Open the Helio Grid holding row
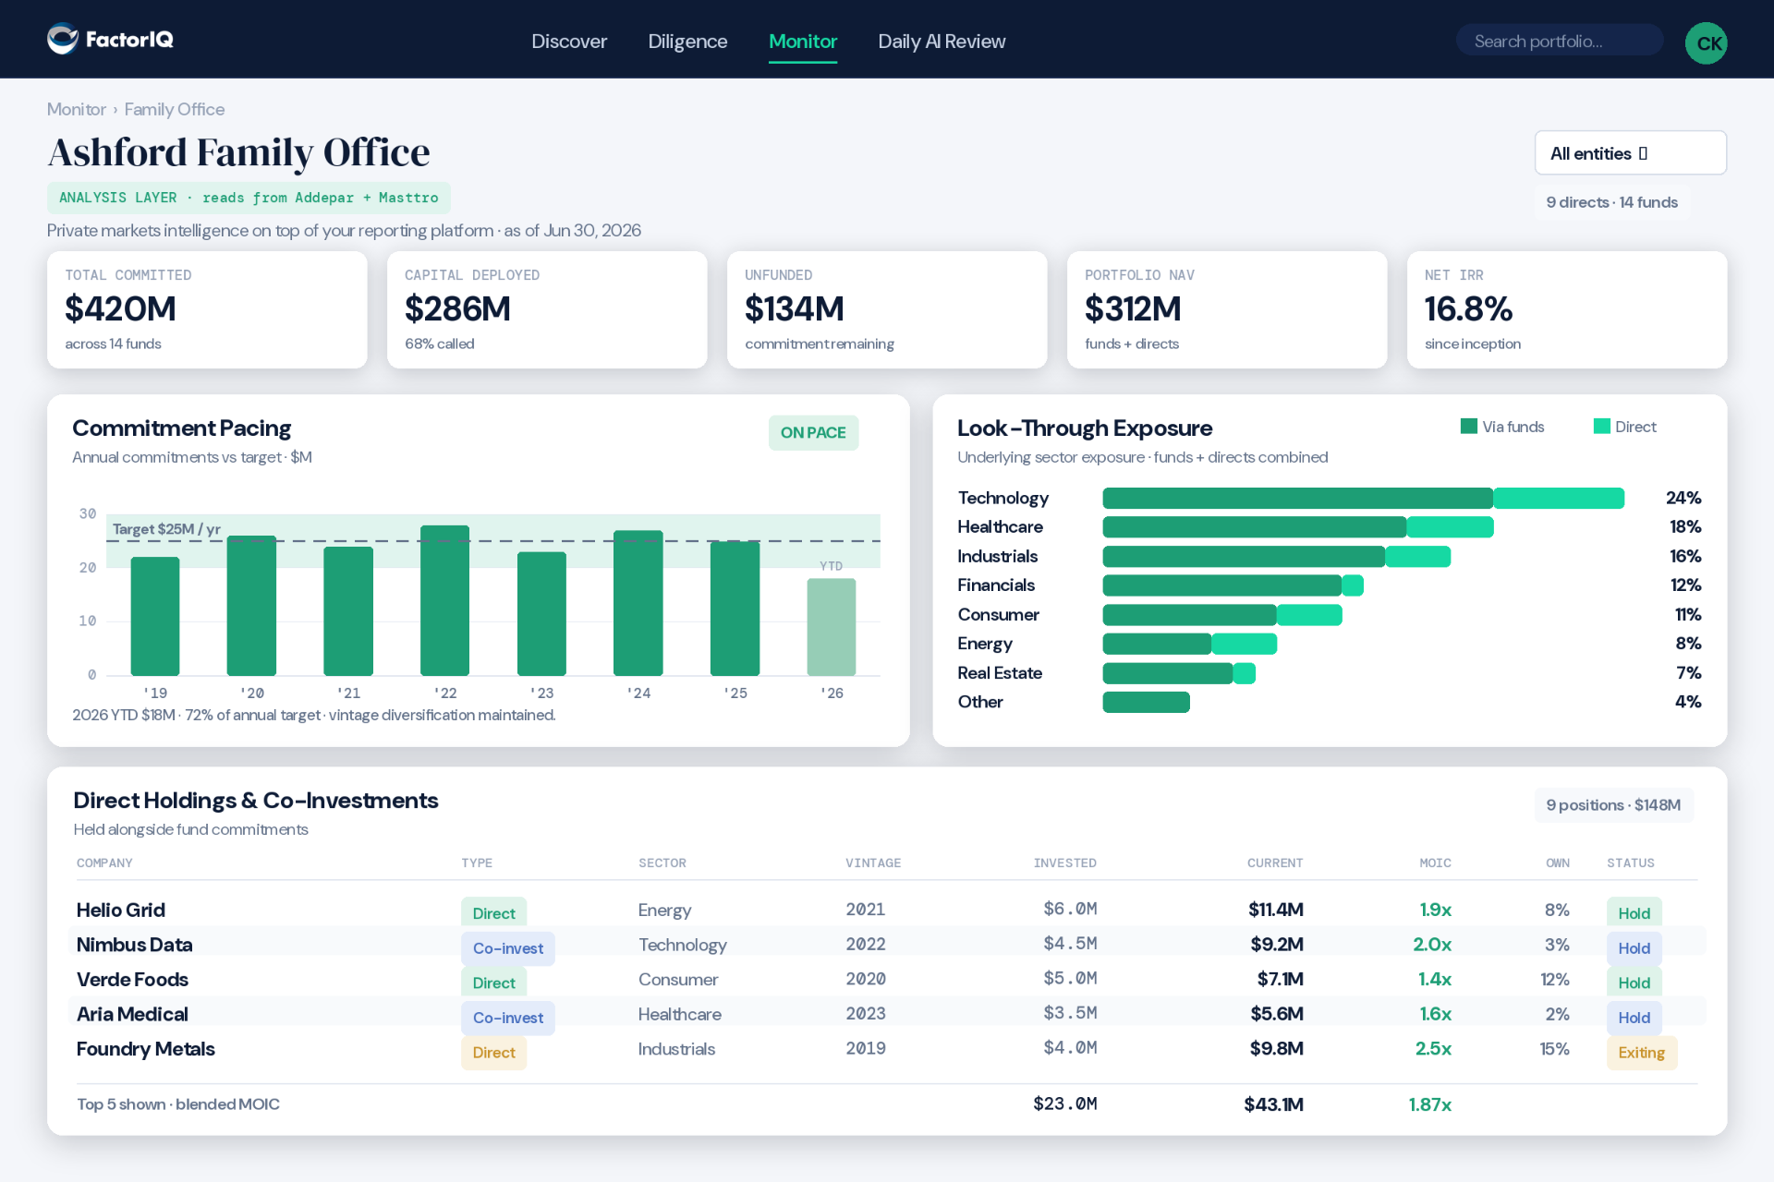 [887, 910]
